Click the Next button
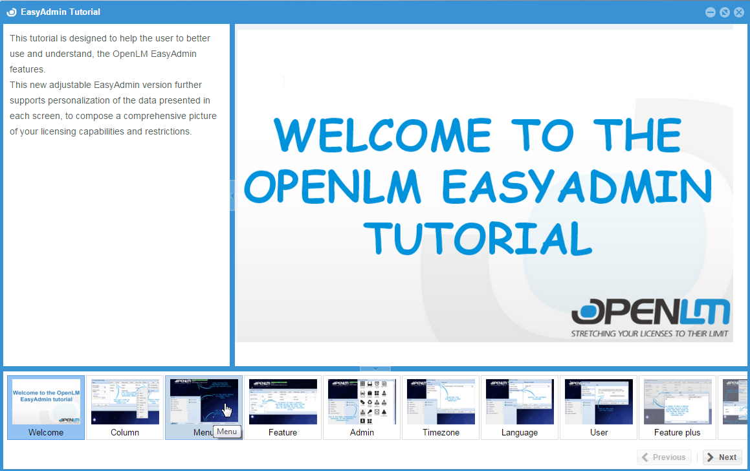The height and width of the screenshot is (471, 750). pos(722,457)
